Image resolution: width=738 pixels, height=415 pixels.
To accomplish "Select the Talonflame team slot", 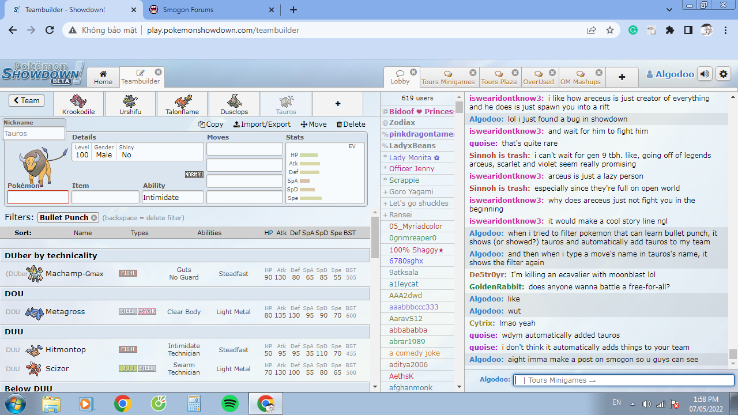I will pos(182,104).
